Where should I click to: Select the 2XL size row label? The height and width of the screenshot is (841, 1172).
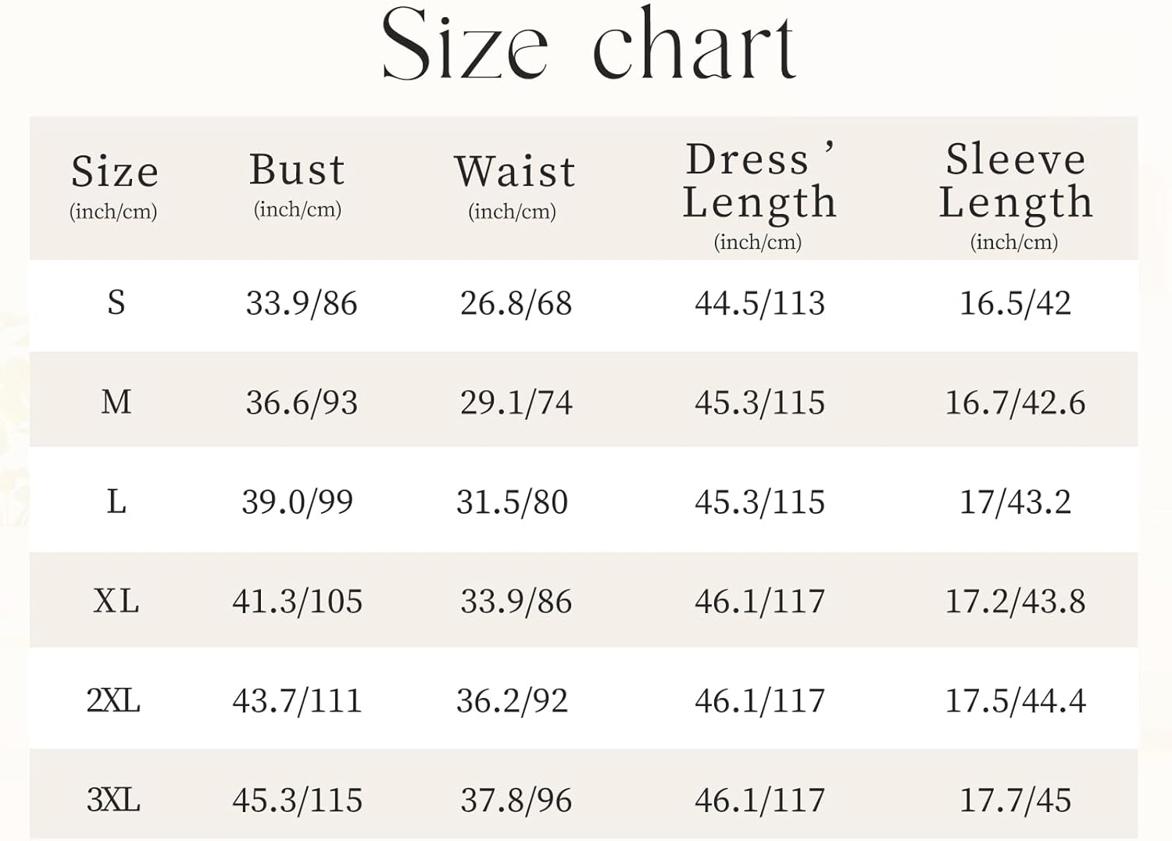(113, 700)
